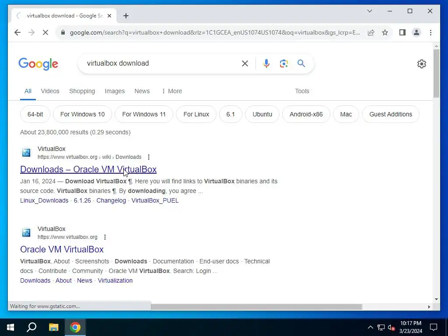Screen dimensions: 448x336
Task: Select the All results tab
Action: point(28,91)
